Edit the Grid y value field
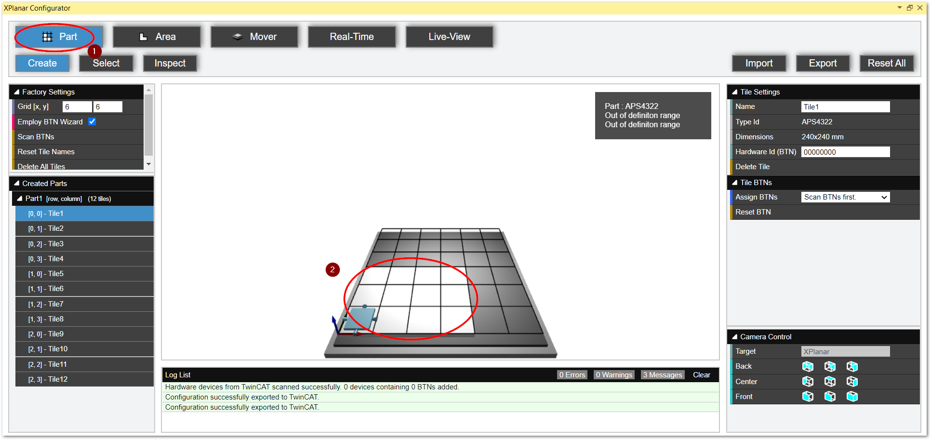 [x=108, y=107]
